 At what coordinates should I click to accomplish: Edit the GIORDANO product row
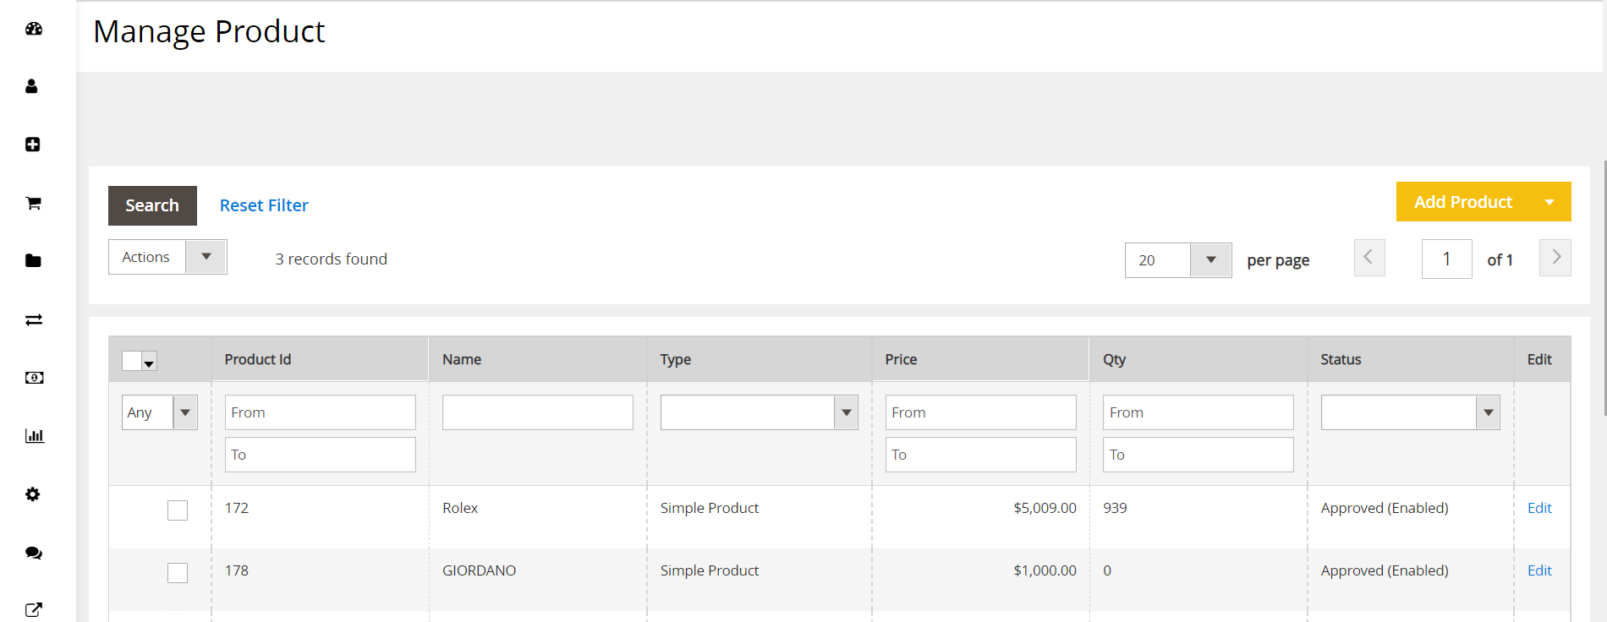point(1539,570)
